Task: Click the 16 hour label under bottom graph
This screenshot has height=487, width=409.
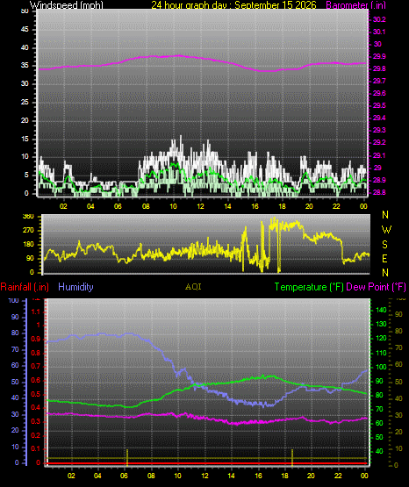Action: click(x=258, y=476)
